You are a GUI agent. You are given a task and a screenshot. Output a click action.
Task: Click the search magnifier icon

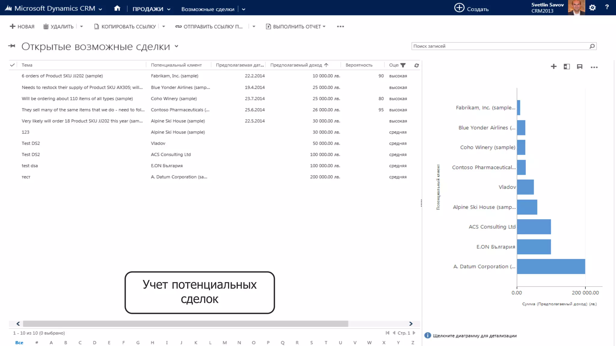tap(592, 46)
